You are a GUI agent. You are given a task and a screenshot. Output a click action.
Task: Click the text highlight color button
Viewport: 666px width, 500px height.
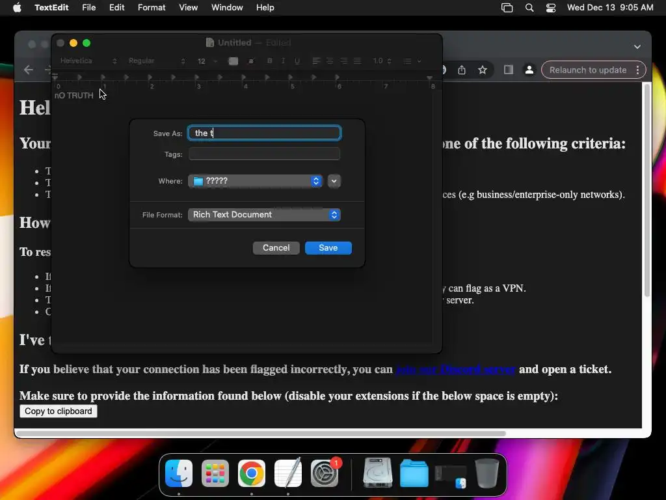click(251, 61)
